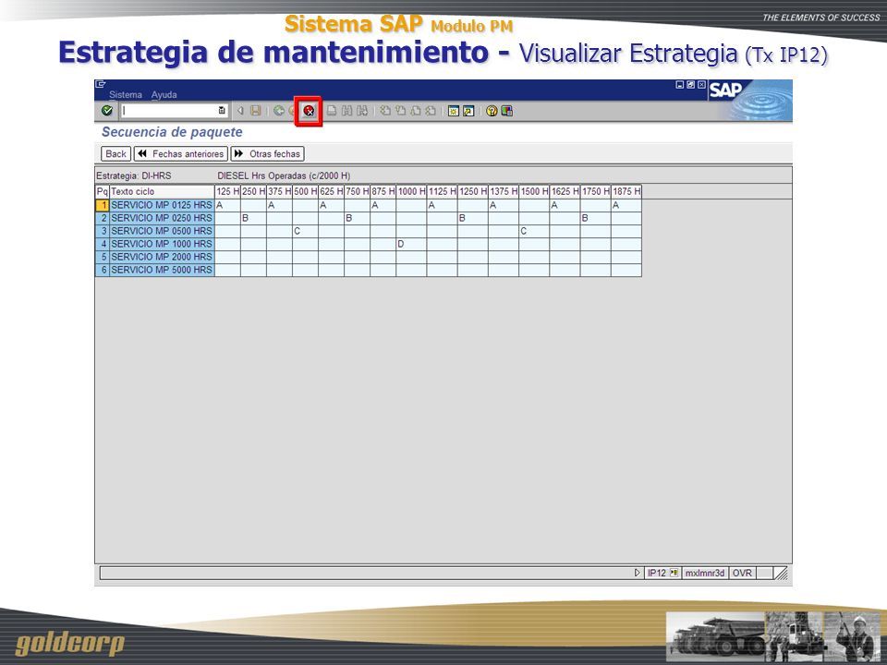The image size is (887, 665).
Task: Click the Previous Page icon
Action: [400, 111]
